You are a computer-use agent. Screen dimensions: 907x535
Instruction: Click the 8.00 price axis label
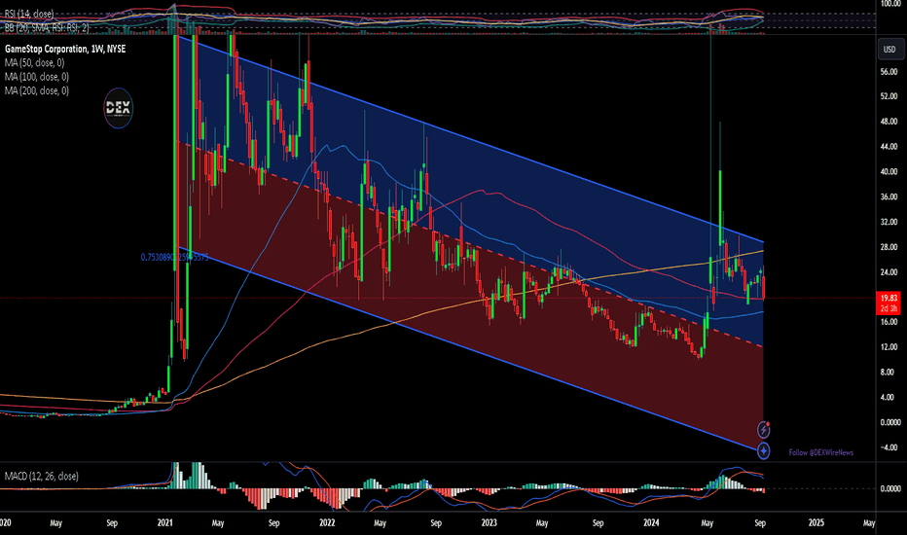pyautogui.click(x=889, y=372)
